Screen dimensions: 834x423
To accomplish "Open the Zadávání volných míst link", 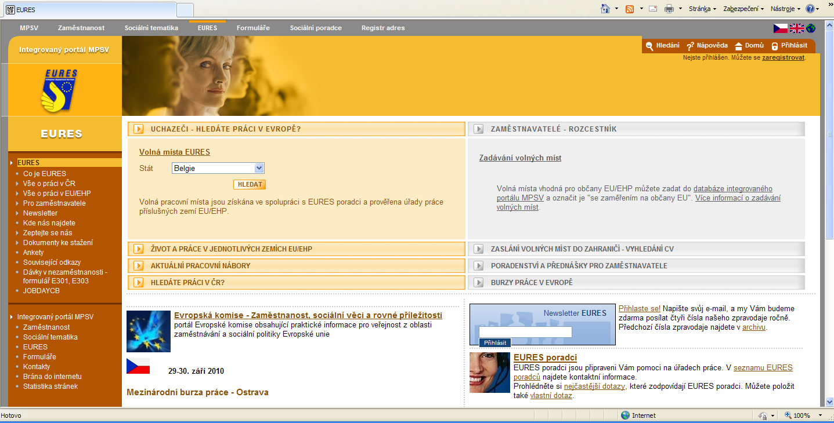I will tap(520, 158).
